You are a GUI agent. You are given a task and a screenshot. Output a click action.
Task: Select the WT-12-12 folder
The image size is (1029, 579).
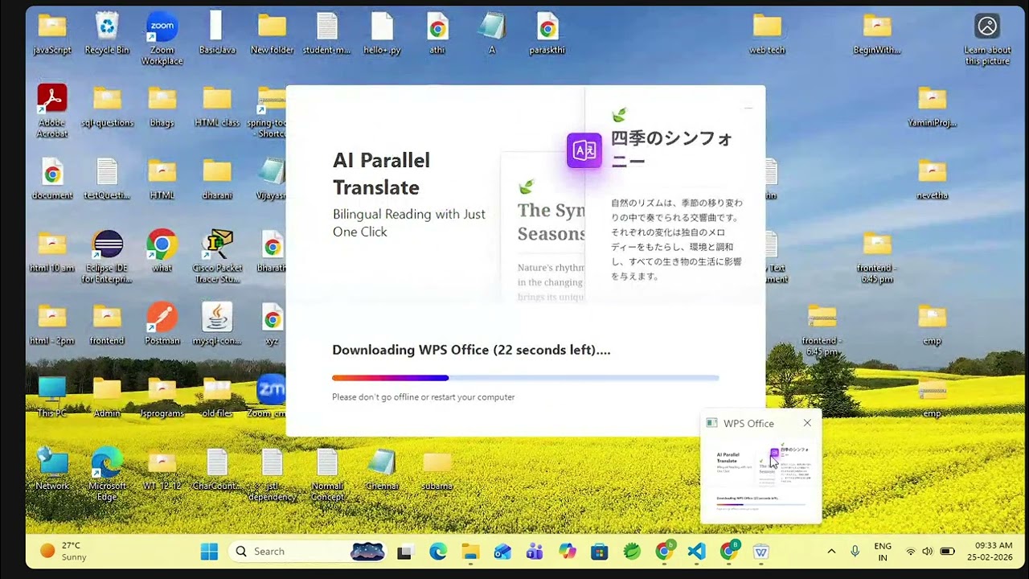coord(162,469)
